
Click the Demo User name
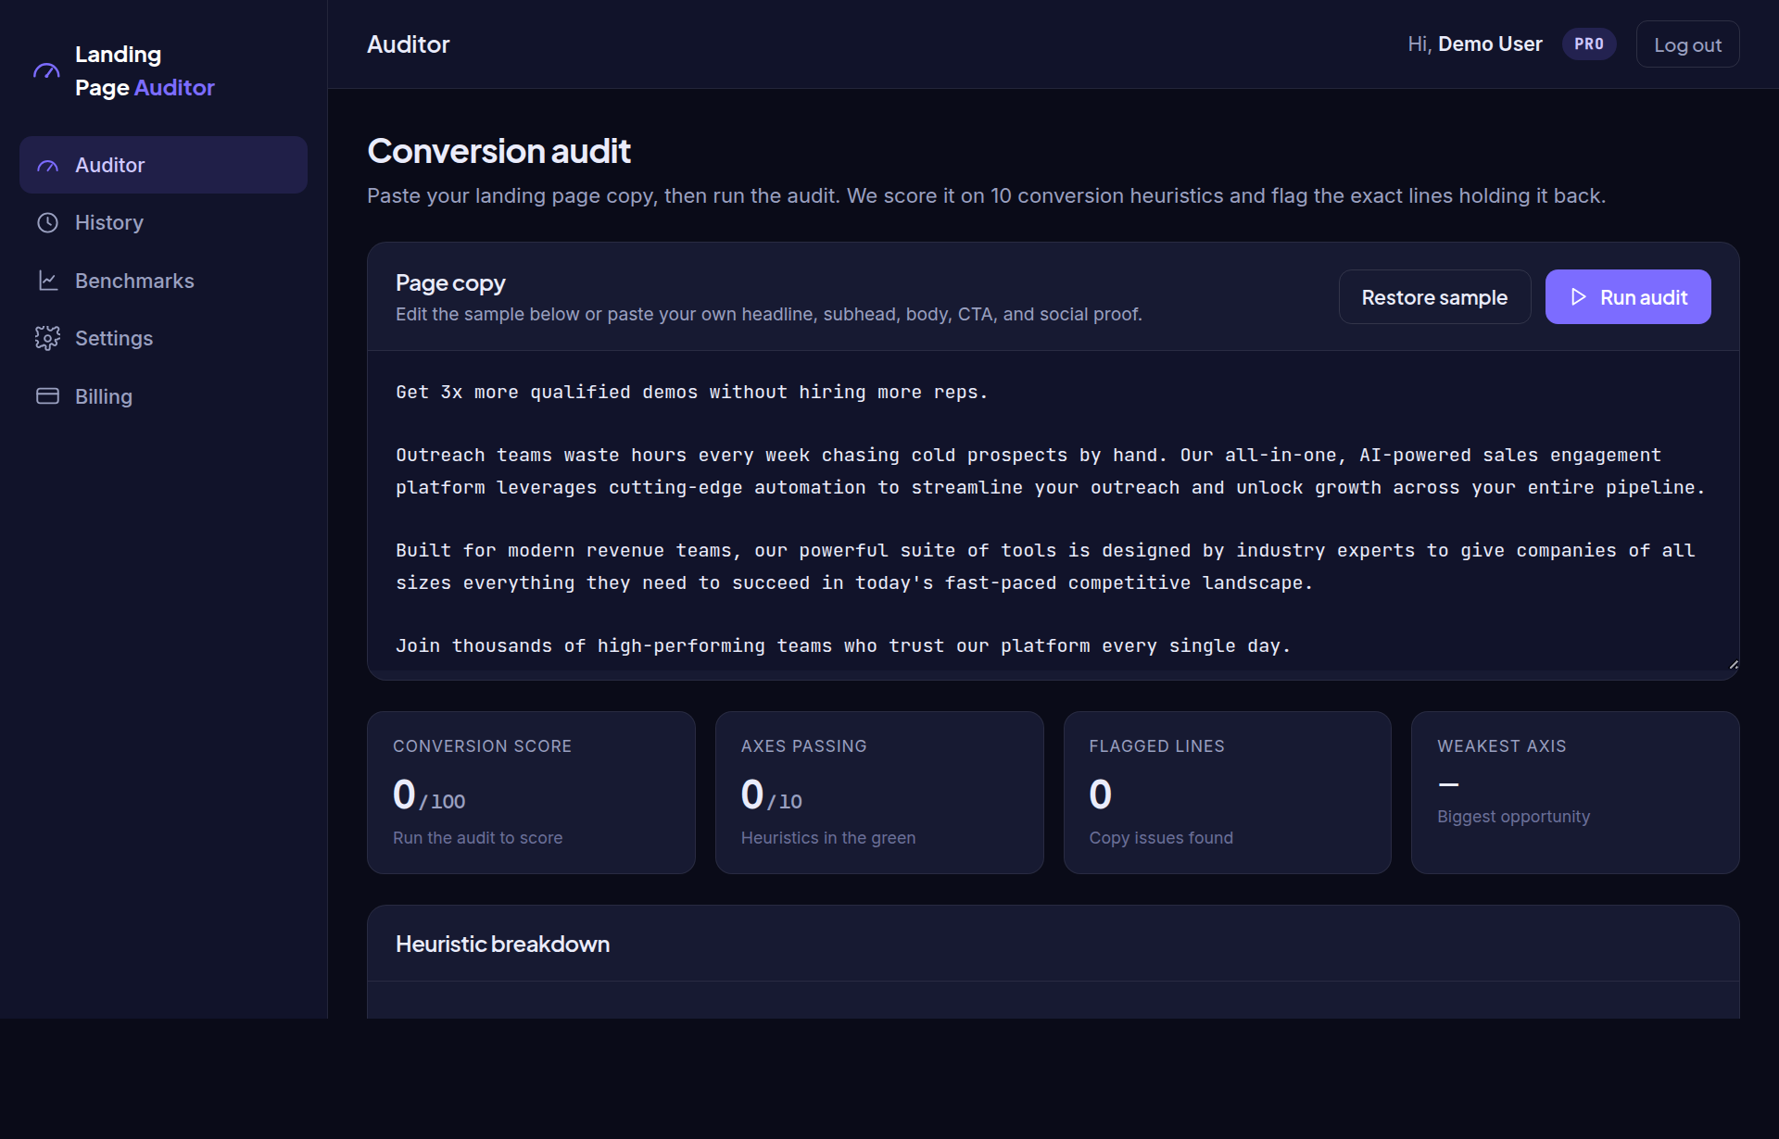[x=1490, y=44]
